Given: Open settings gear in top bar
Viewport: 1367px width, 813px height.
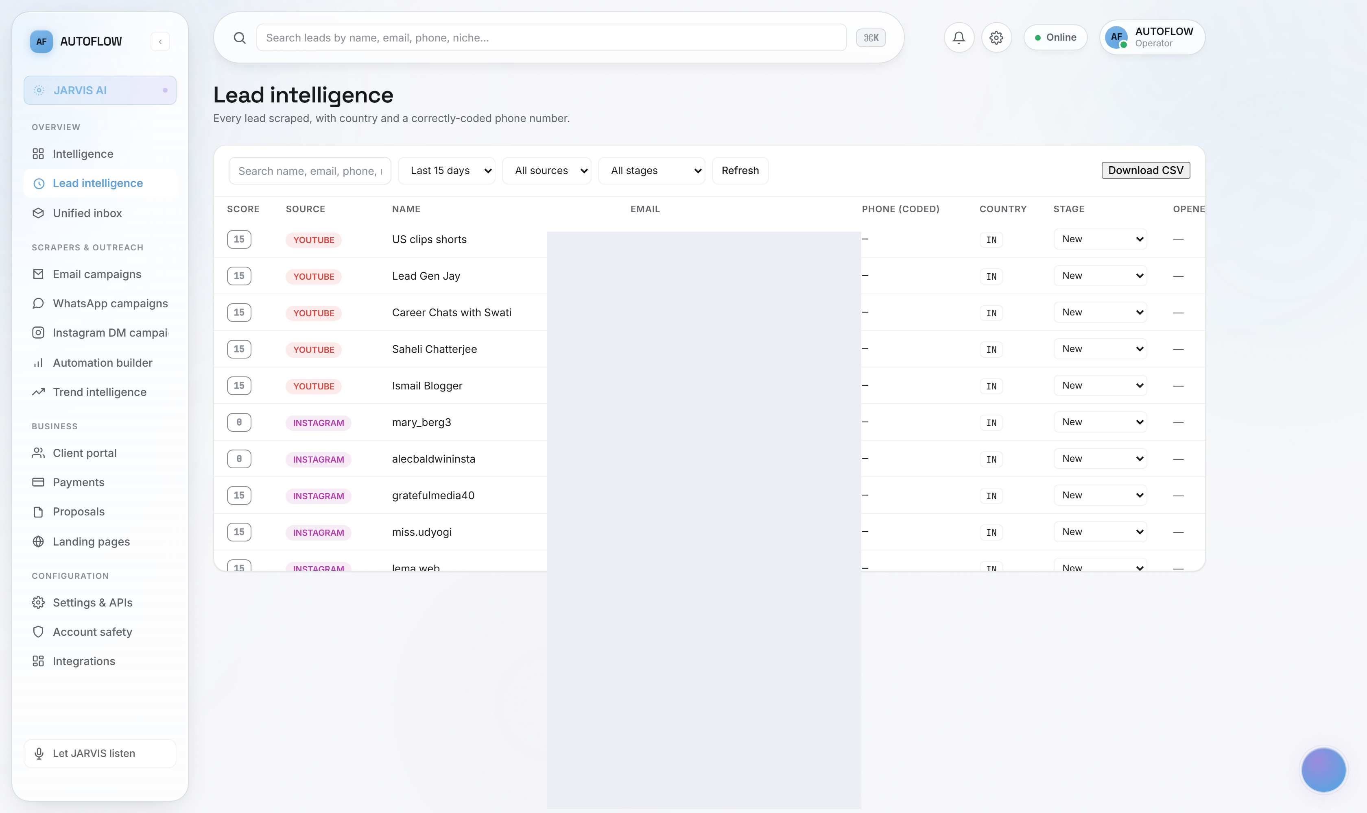Looking at the screenshot, I should click(x=996, y=37).
